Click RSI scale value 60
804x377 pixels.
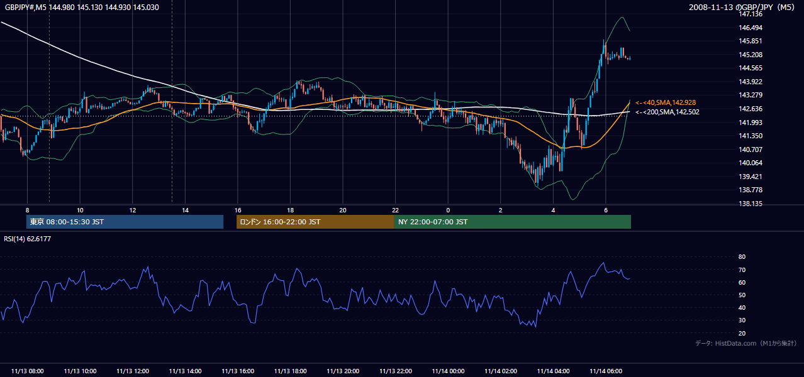742,282
